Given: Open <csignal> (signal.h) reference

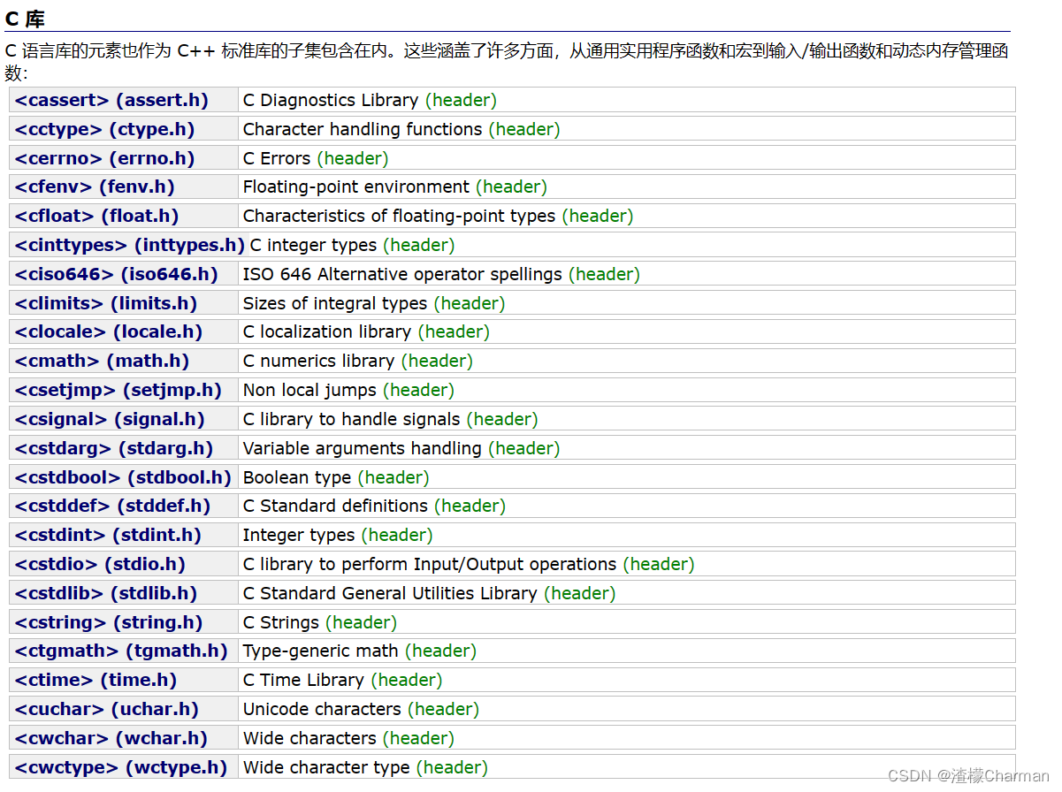Looking at the screenshot, I should tap(110, 419).
